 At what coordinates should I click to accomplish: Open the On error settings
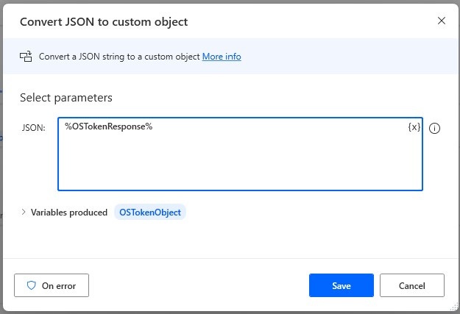click(52, 285)
